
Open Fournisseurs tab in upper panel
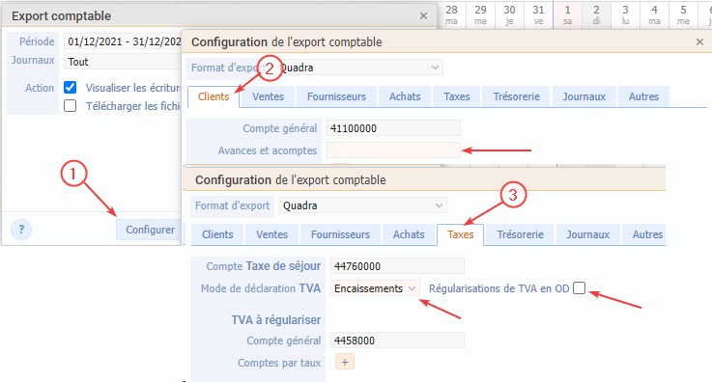tap(336, 96)
